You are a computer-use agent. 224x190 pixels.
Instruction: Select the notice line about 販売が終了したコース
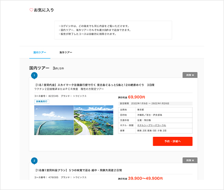[87, 34]
